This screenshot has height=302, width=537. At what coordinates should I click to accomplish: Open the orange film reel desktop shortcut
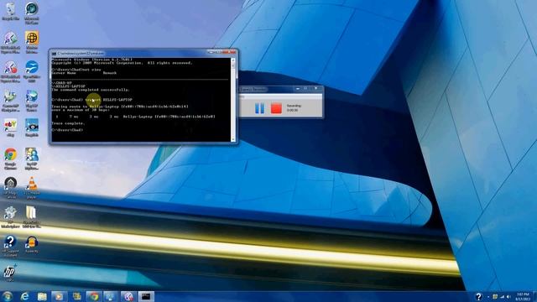click(32, 41)
